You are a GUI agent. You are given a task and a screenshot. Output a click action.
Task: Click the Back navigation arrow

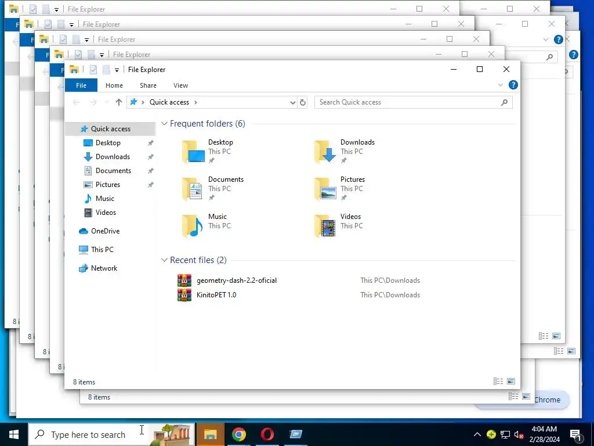click(x=76, y=102)
